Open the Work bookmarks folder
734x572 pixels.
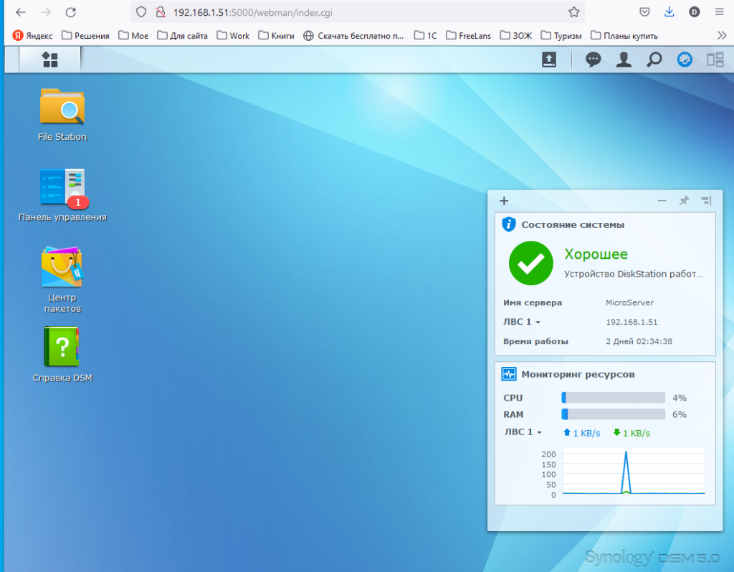(233, 36)
